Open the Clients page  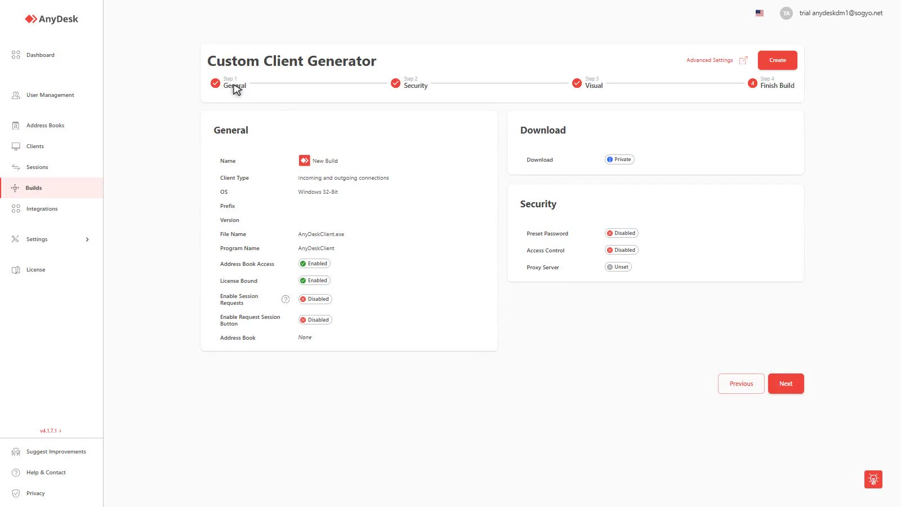click(x=35, y=146)
